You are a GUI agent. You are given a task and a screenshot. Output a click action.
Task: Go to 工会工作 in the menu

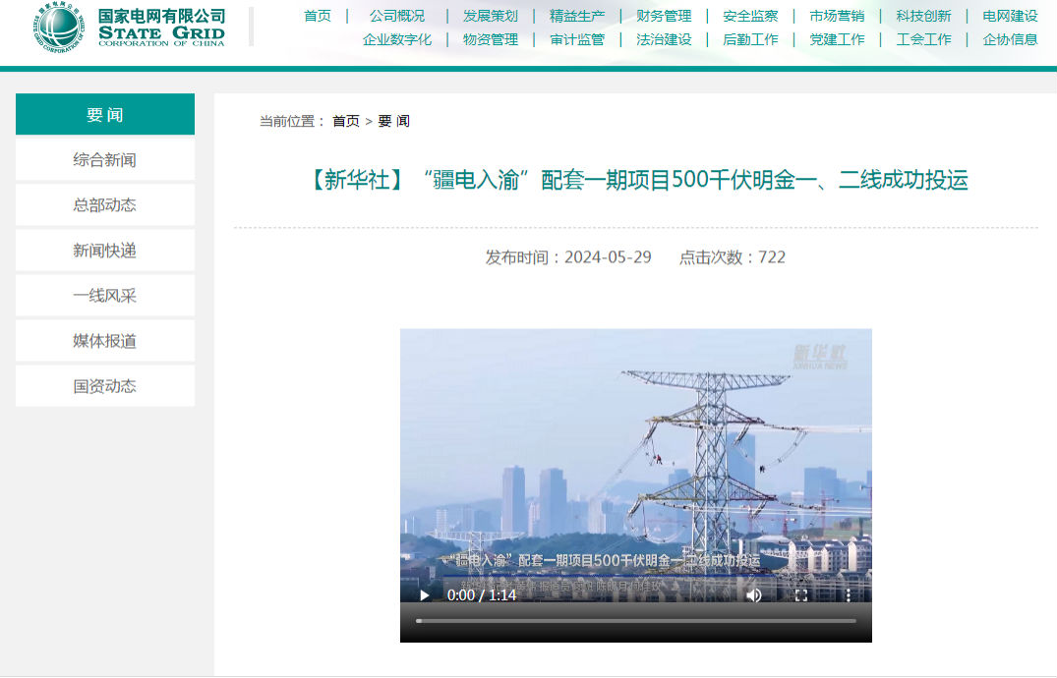tap(923, 39)
